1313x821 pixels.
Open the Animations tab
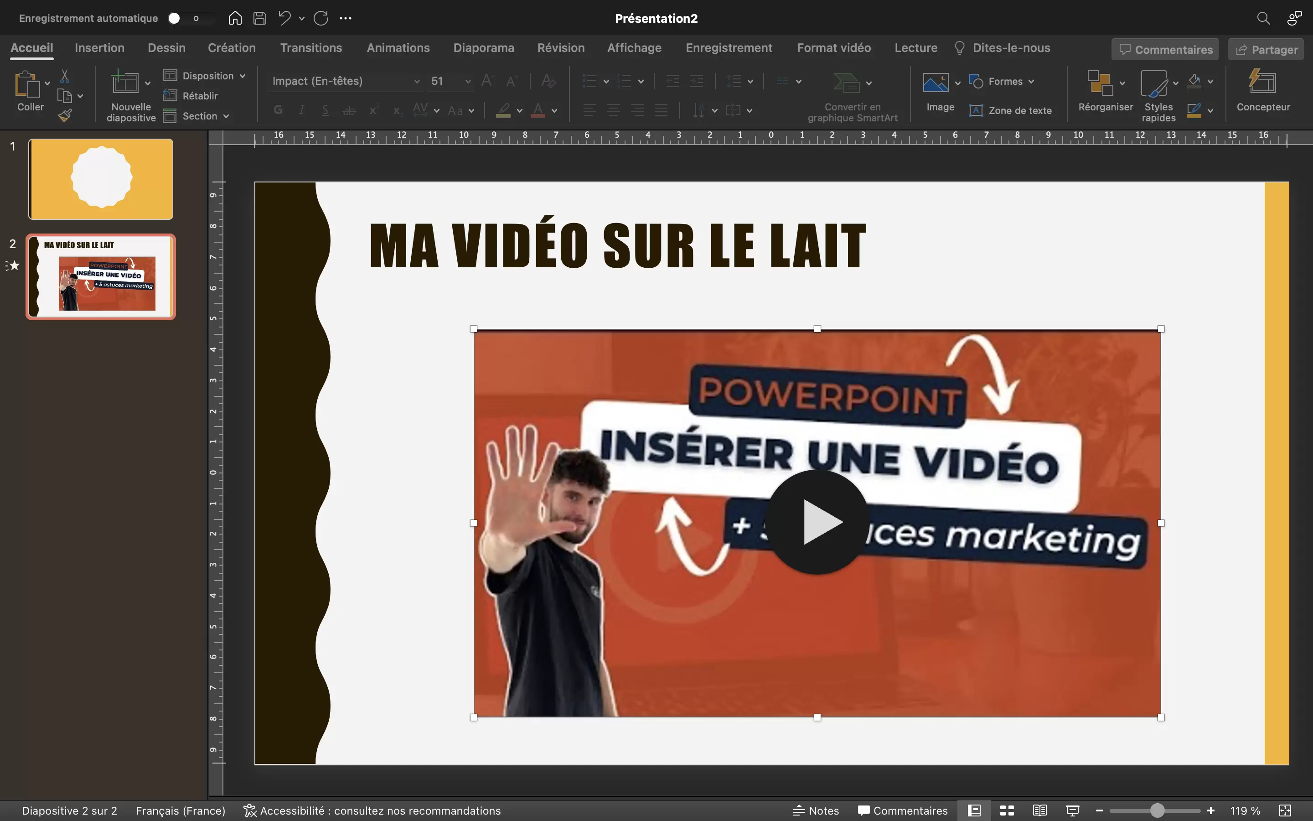click(398, 48)
